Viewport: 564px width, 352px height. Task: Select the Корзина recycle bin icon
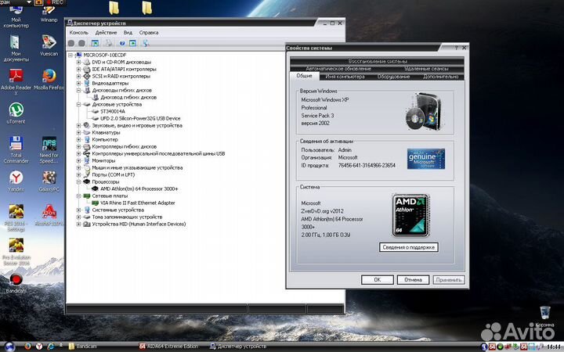point(545,316)
